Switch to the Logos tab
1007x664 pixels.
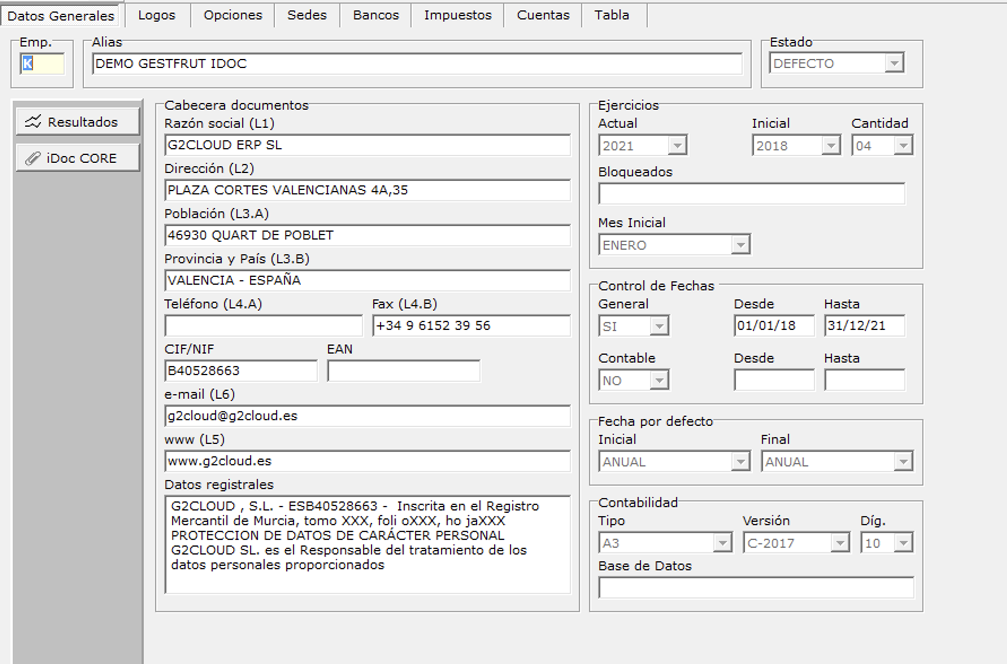[157, 15]
